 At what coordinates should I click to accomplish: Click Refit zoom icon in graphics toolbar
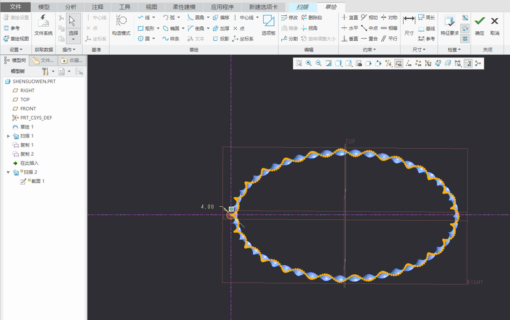(299, 64)
